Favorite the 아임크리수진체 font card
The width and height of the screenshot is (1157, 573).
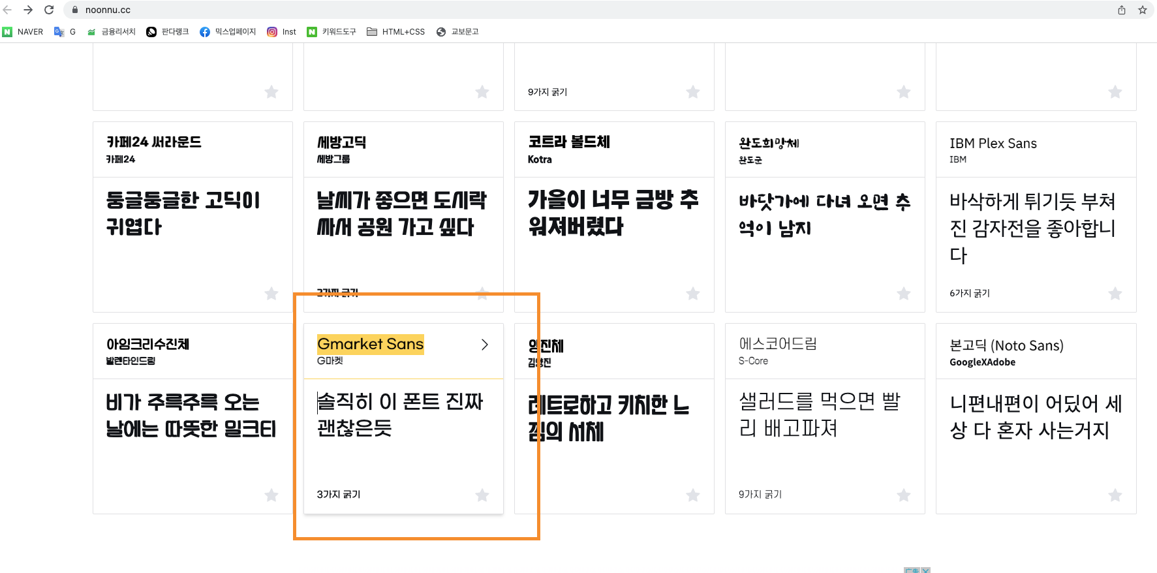click(271, 495)
